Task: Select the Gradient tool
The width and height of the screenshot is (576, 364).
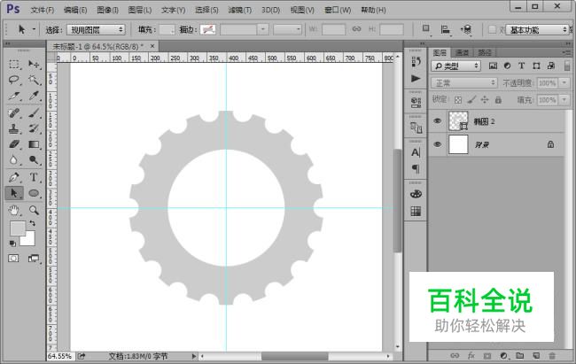Action: pyautogui.click(x=34, y=144)
